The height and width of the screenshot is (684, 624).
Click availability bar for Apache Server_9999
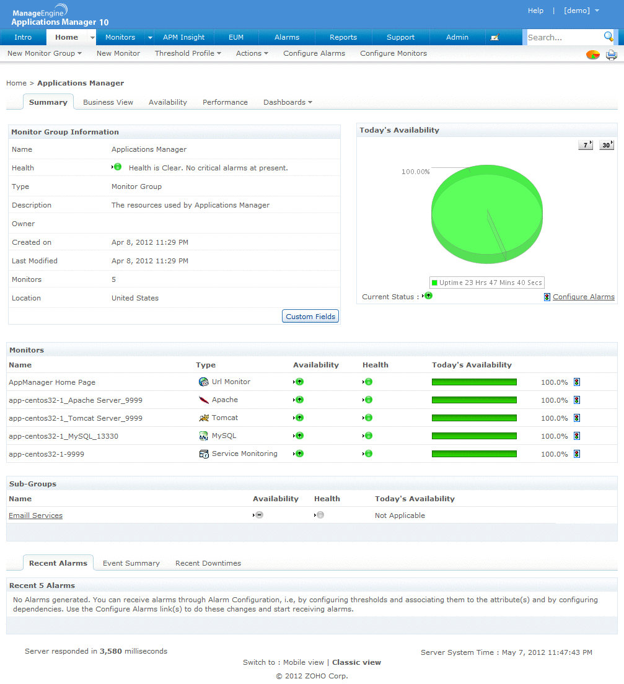coord(474,400)
